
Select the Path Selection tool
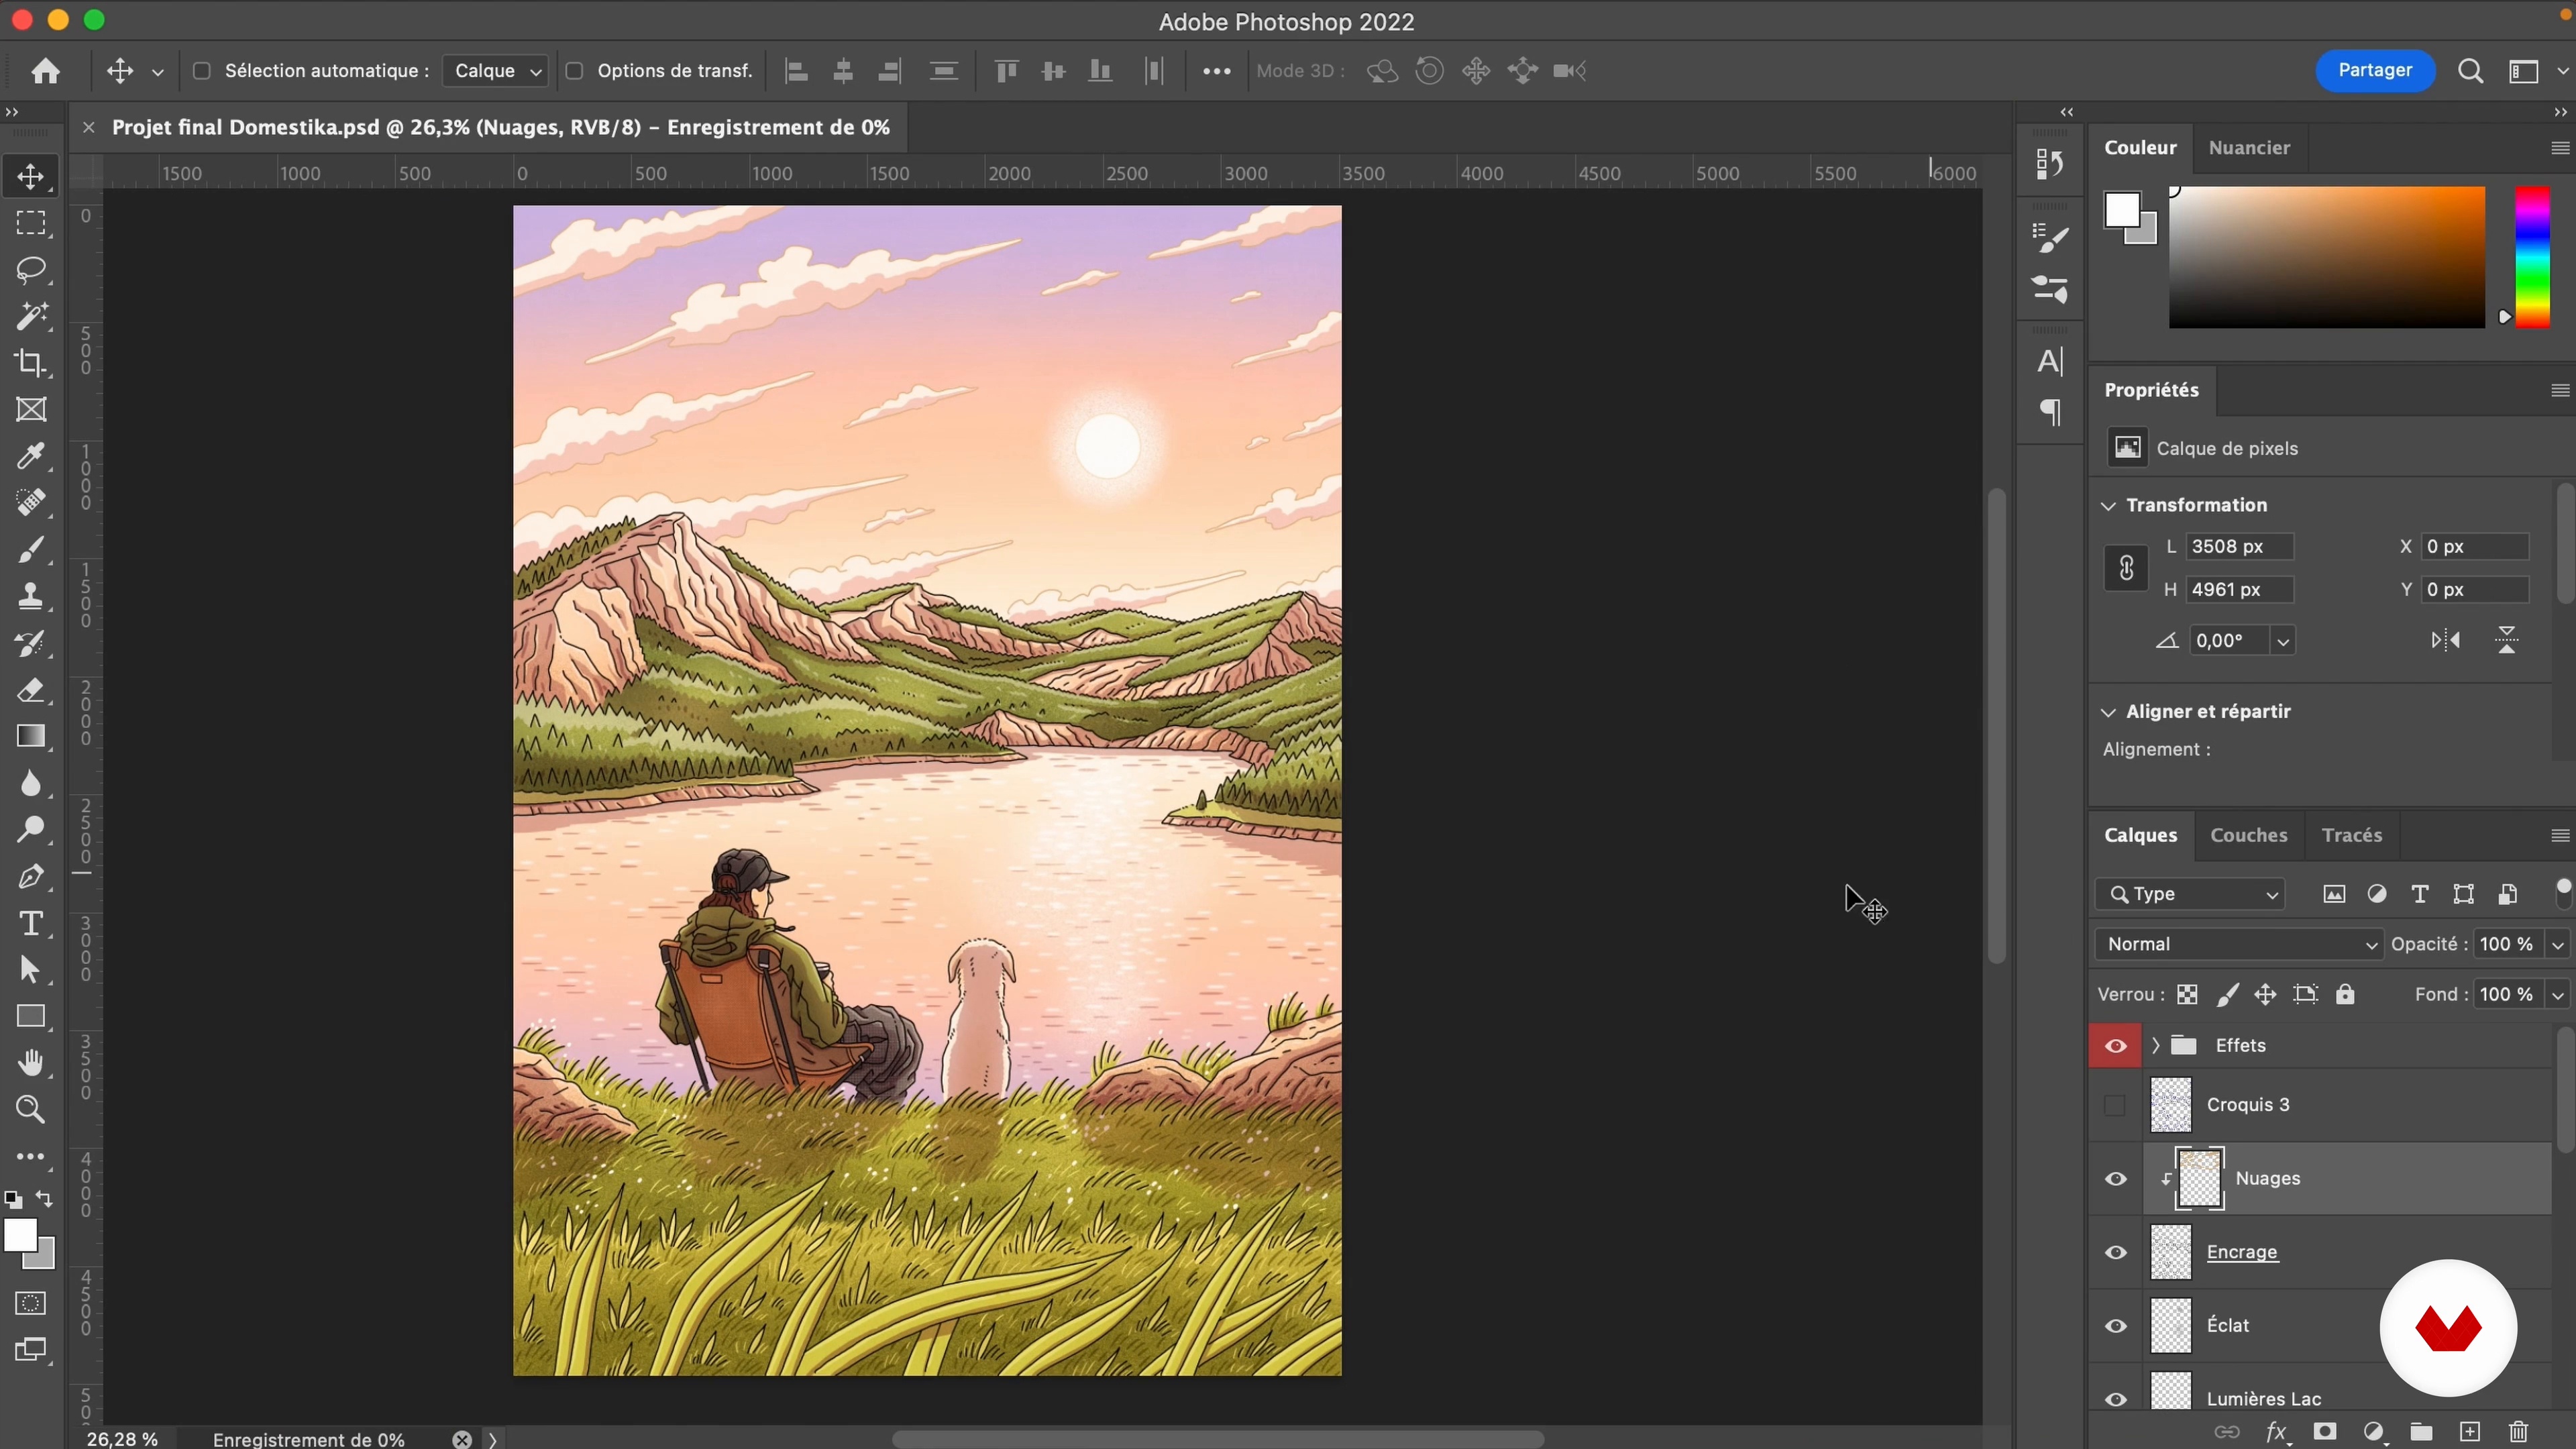(x=31, y=970)
